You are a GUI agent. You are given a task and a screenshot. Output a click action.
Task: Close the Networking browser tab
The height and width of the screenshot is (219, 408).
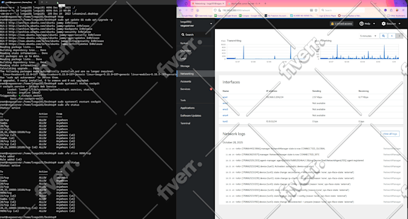pos(223,4)
